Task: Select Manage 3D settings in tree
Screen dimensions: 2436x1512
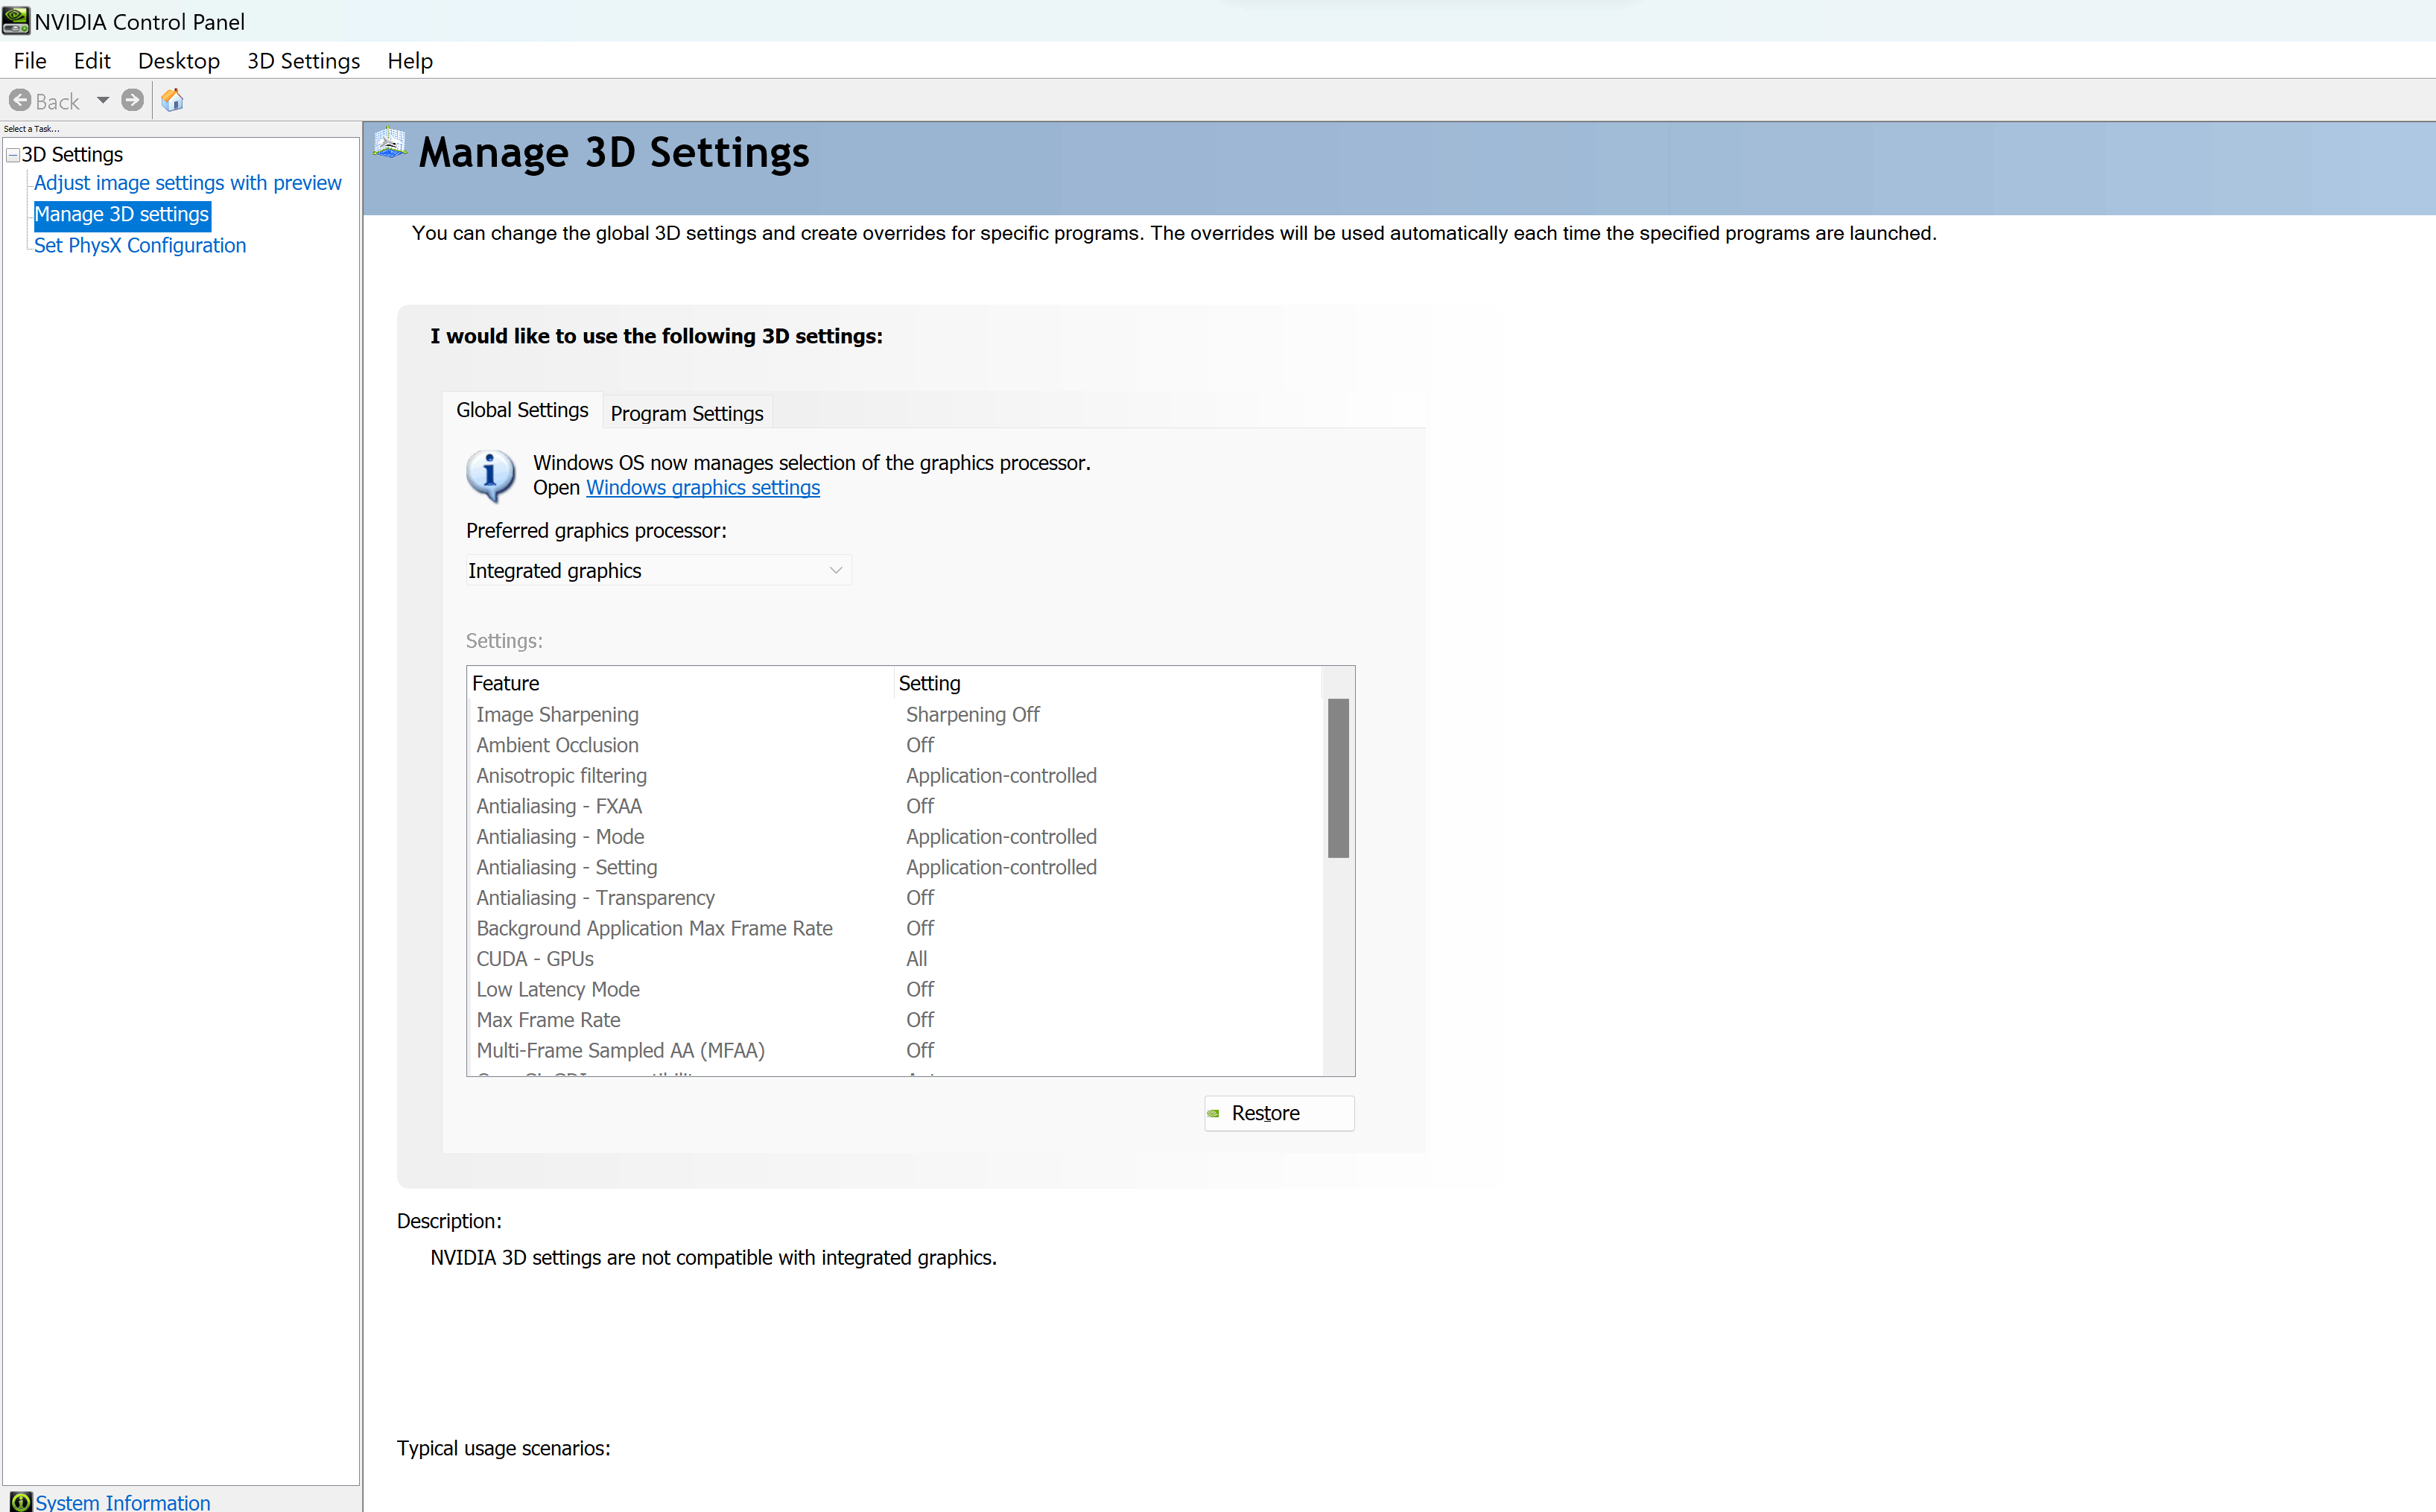Action: 122,214
